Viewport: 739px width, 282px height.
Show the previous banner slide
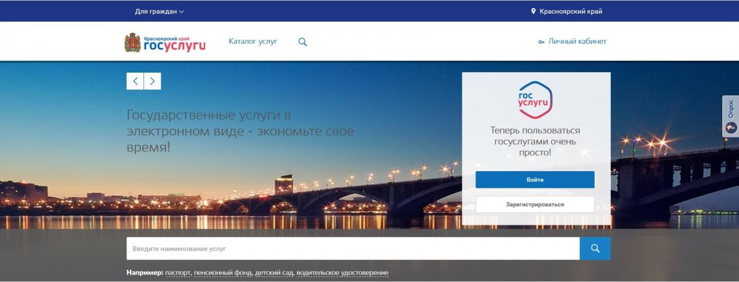(x=135, y=81)
